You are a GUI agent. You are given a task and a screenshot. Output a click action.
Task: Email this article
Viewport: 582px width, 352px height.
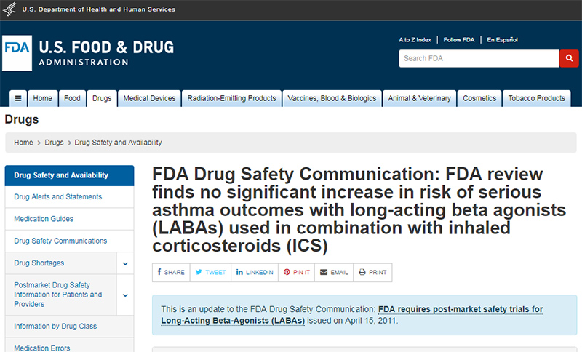(334, 273)
